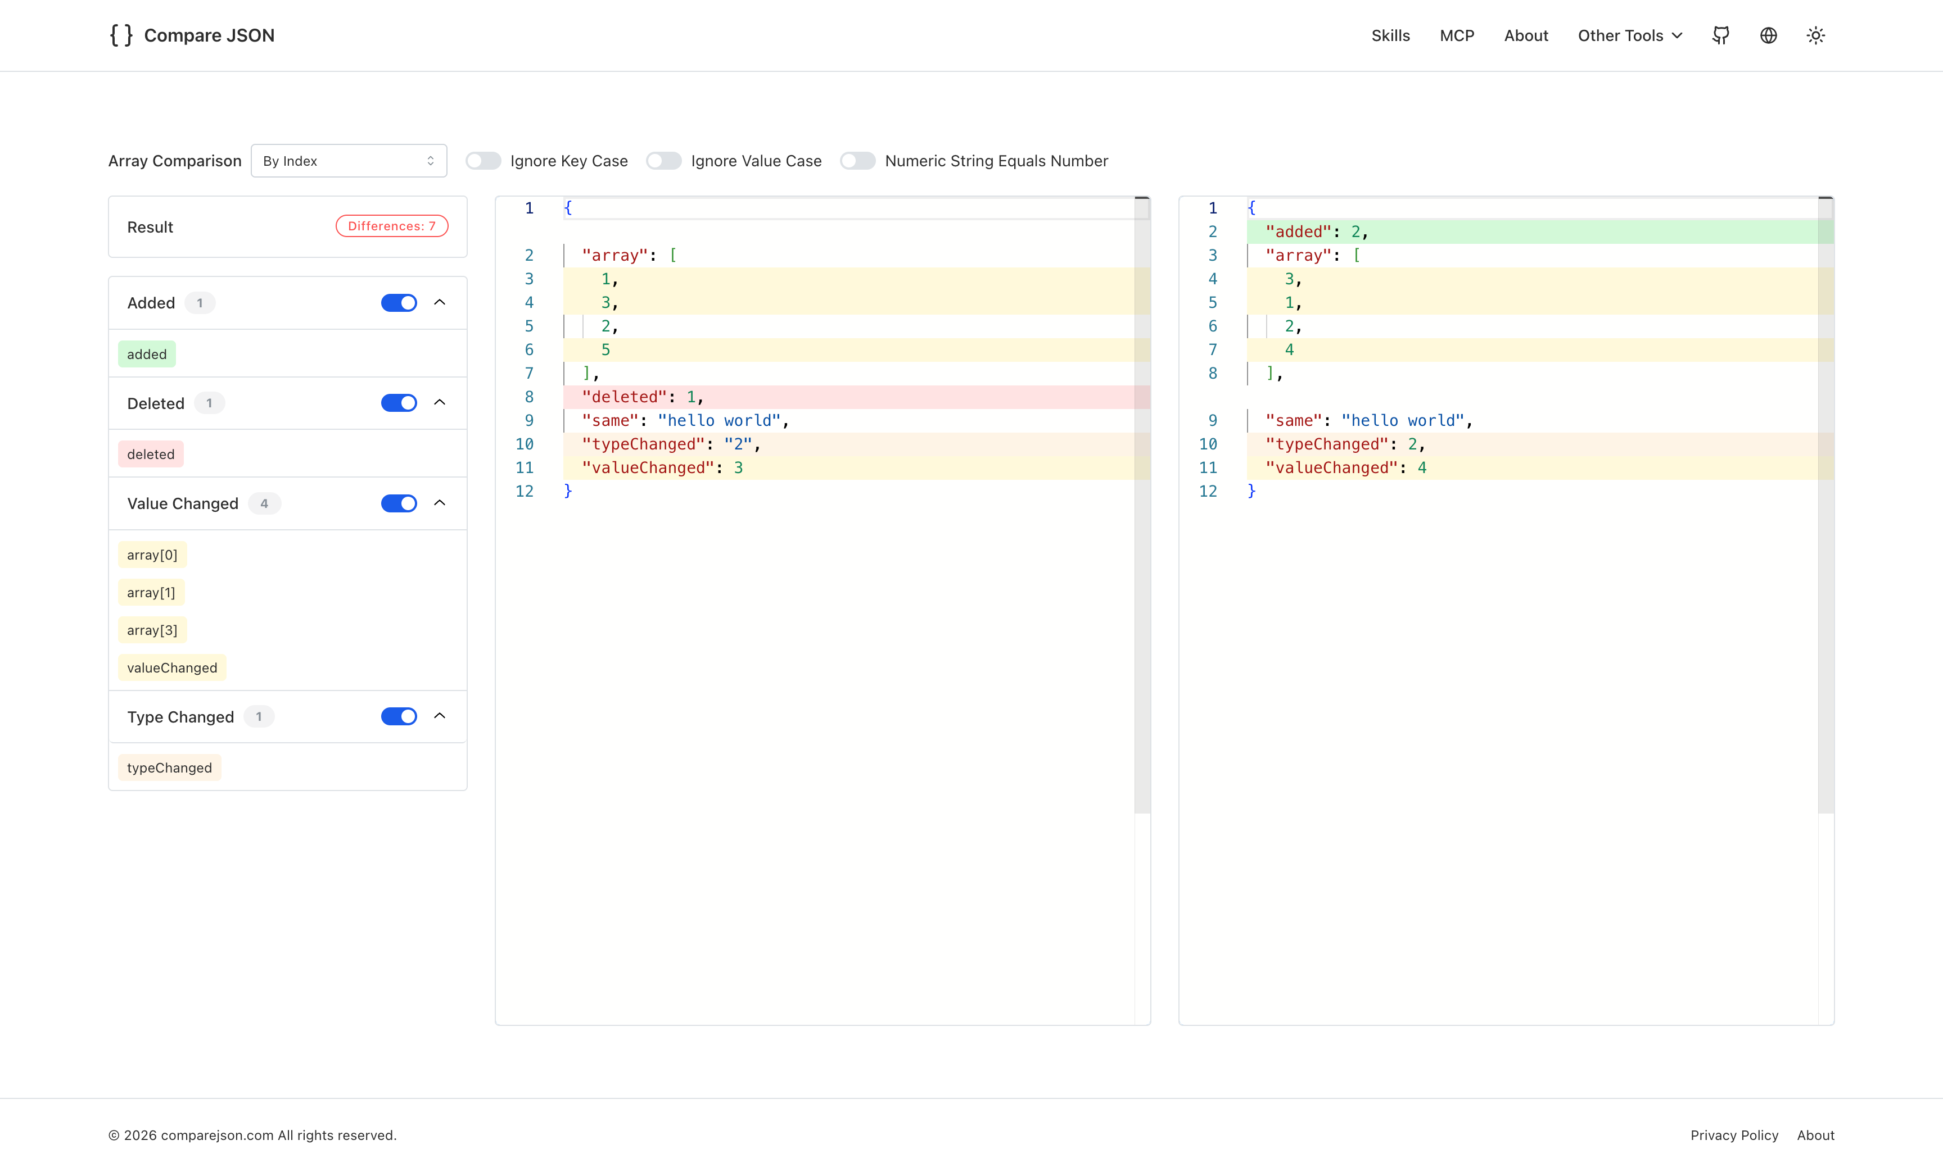
Task: Open the MCP page
Action: pyautogui.click(x=1457, y=35)
